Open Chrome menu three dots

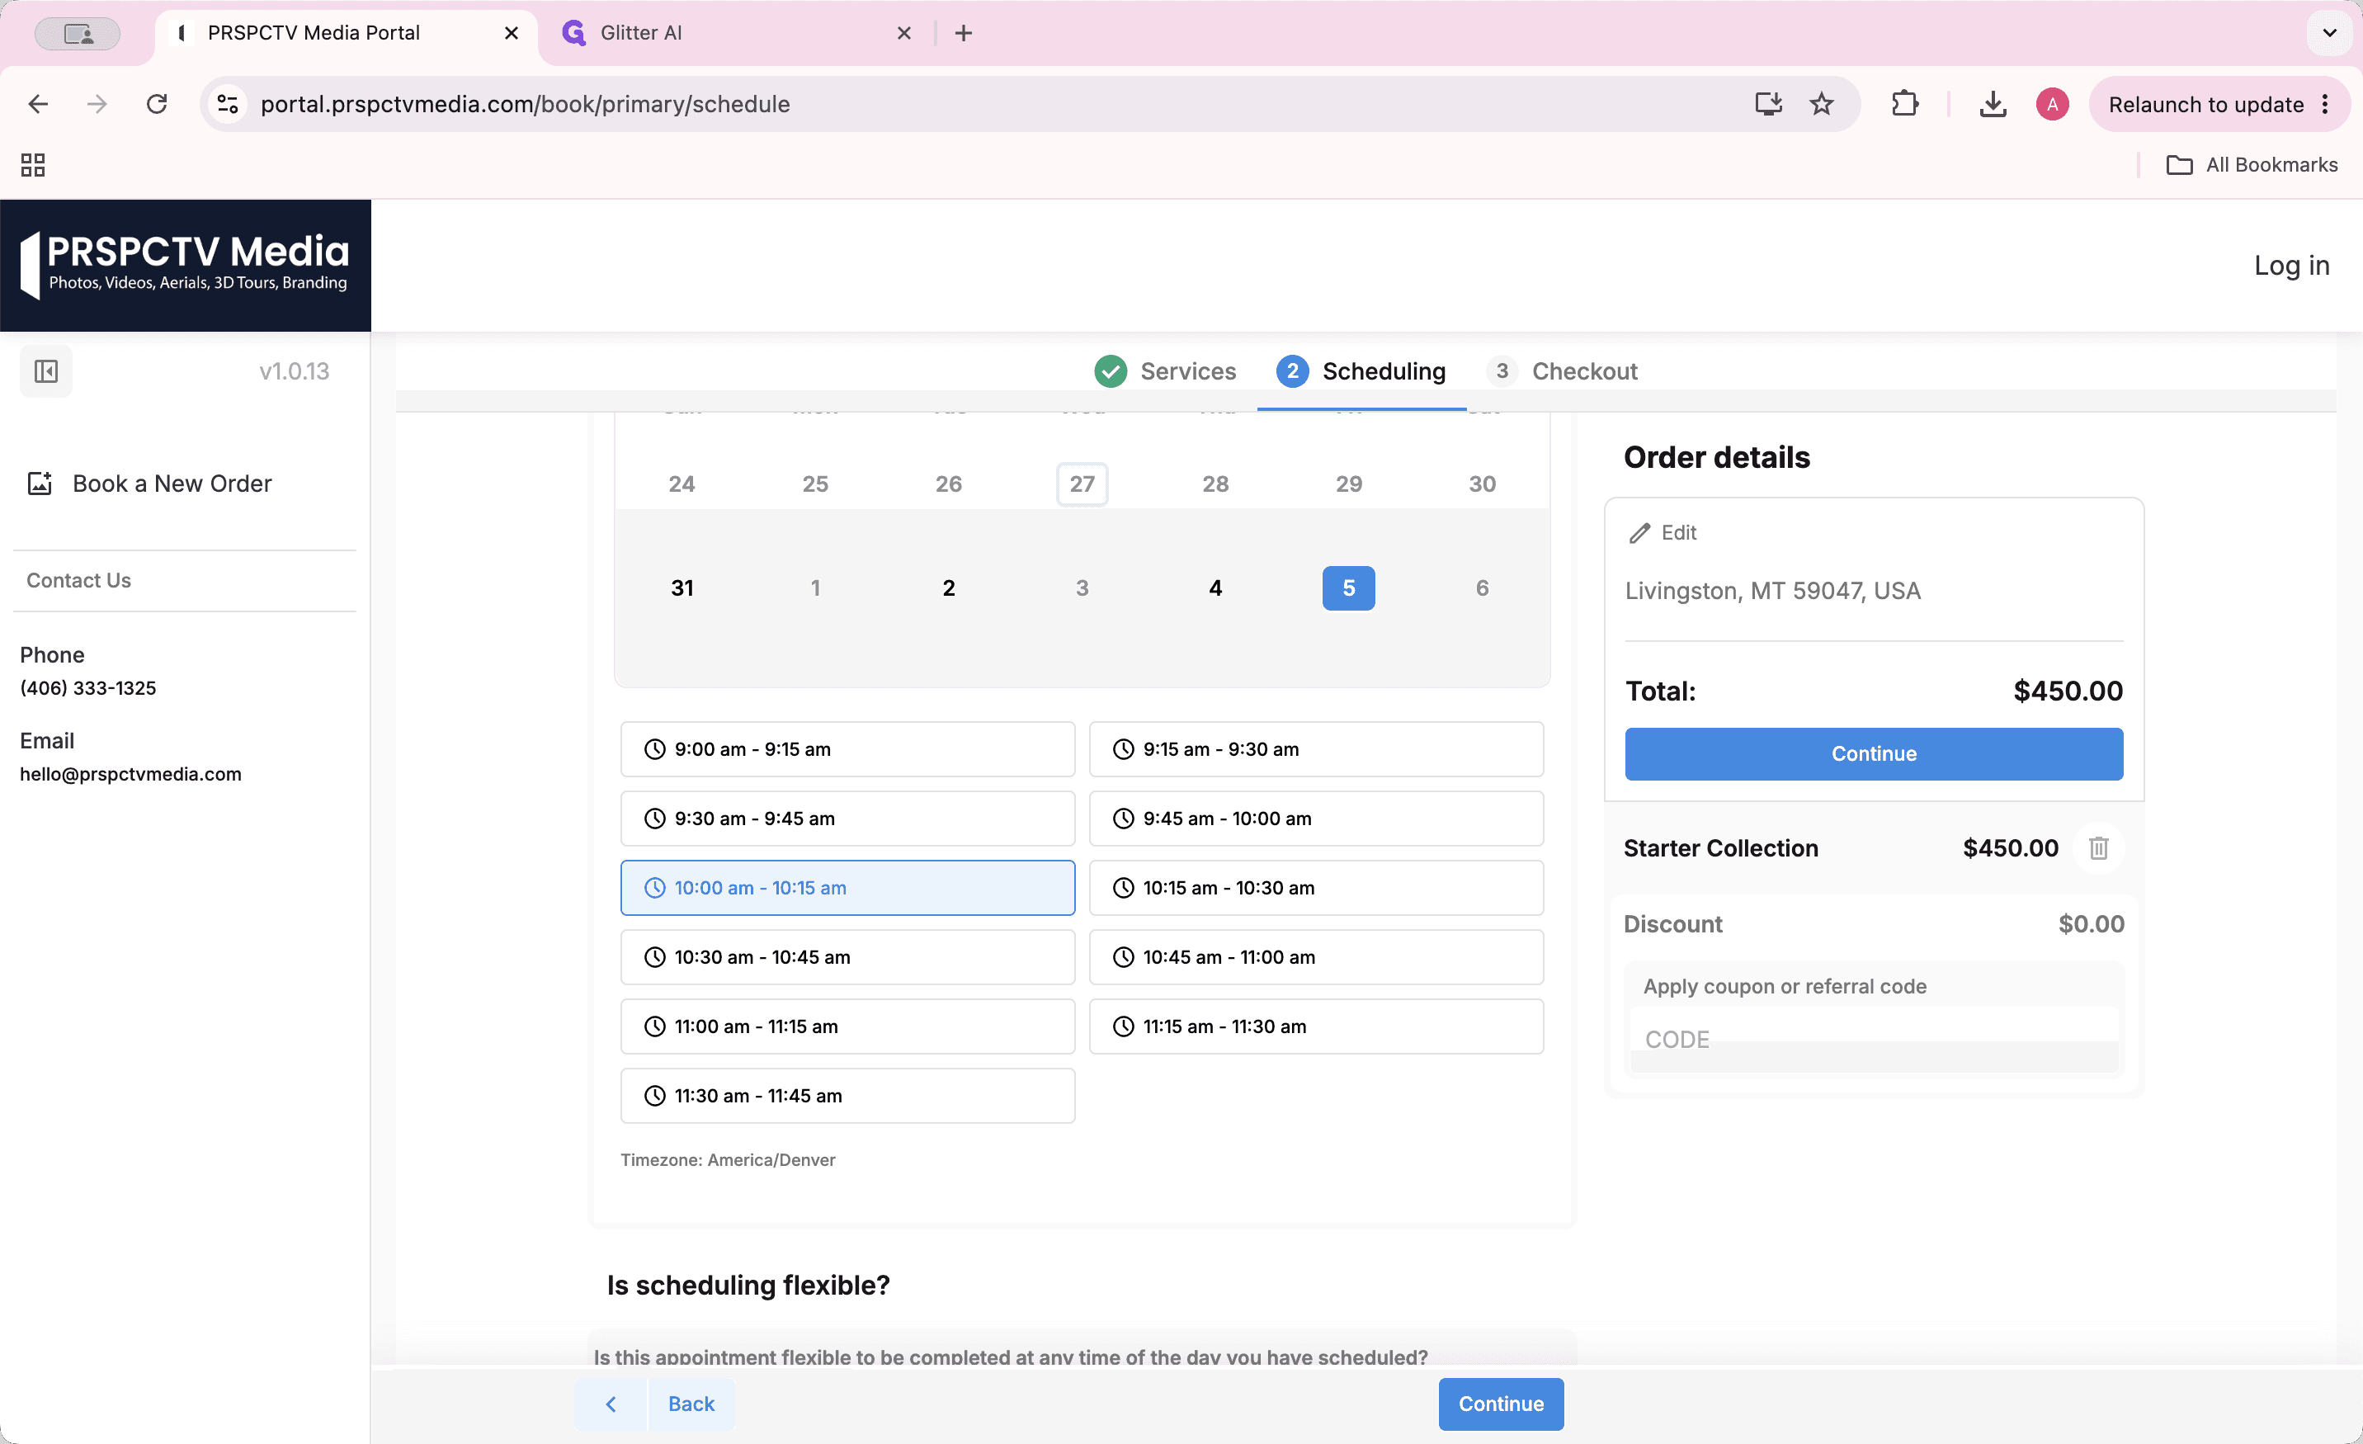point(2326,103)
